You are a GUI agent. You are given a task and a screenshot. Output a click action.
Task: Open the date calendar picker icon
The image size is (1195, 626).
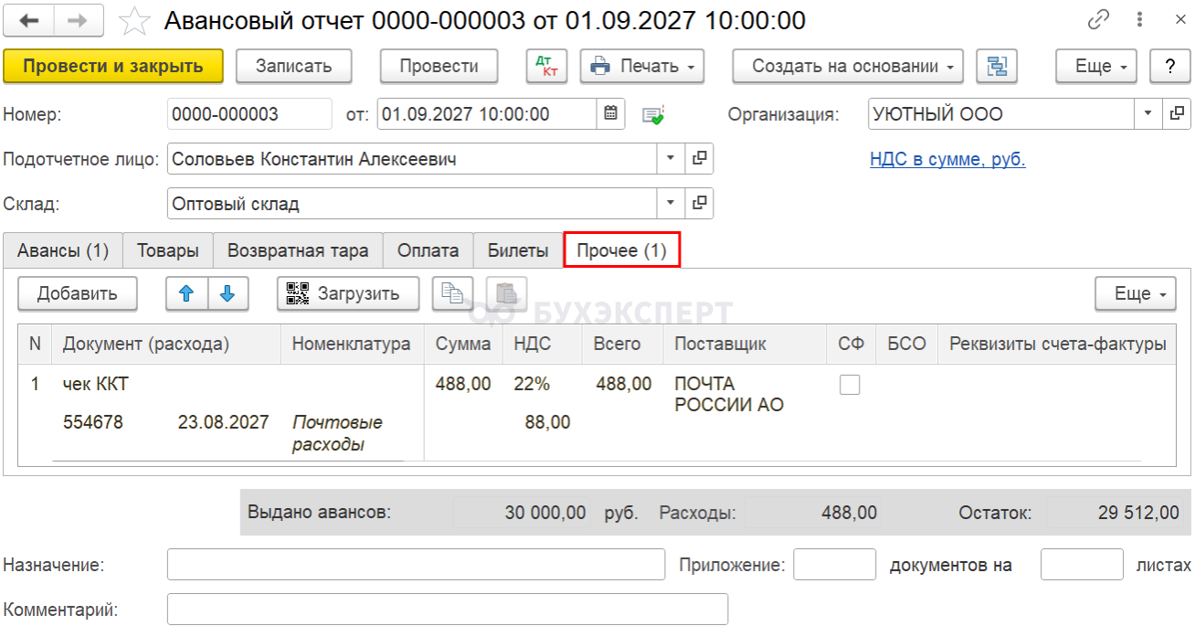[611, 114]
